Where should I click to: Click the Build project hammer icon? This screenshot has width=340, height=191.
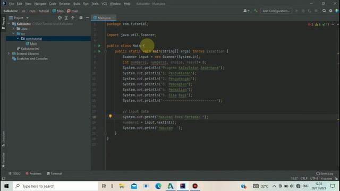click(x=256, y=11)
